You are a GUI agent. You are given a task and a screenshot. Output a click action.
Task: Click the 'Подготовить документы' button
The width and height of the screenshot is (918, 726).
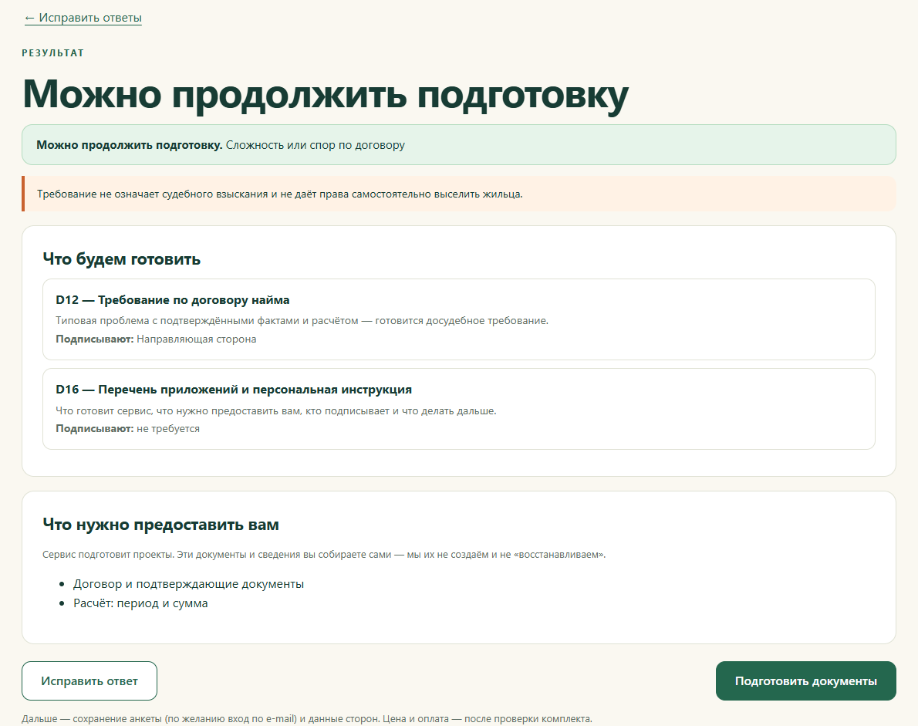pos(805,681)
